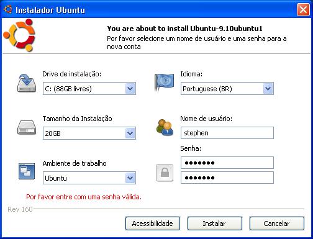Click the first Senha password field
The width and height of the screenshot is (313, 239).
[x=227, y=163]
